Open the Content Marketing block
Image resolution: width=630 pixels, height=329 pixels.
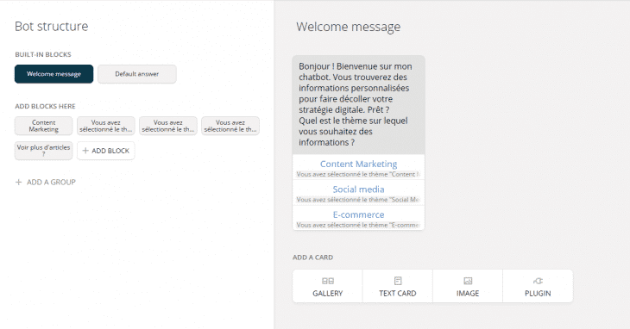(44, 126)
